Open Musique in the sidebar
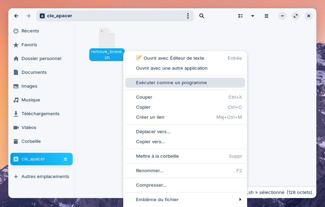Screen dimensions: 325x207 click(42, 100)
